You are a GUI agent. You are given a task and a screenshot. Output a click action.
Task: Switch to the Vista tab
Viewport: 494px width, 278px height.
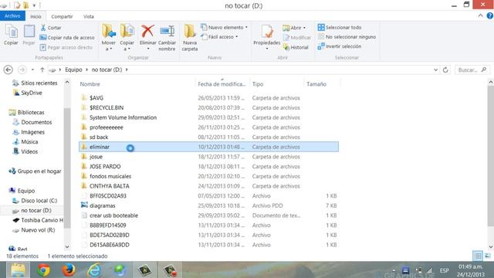click(x=89, y=16)
